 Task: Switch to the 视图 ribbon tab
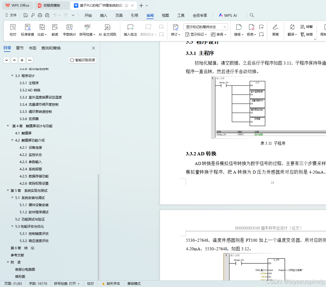[165, 15]
